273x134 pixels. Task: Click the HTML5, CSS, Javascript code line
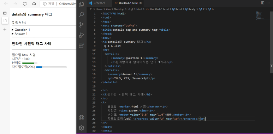coord(131,78)
